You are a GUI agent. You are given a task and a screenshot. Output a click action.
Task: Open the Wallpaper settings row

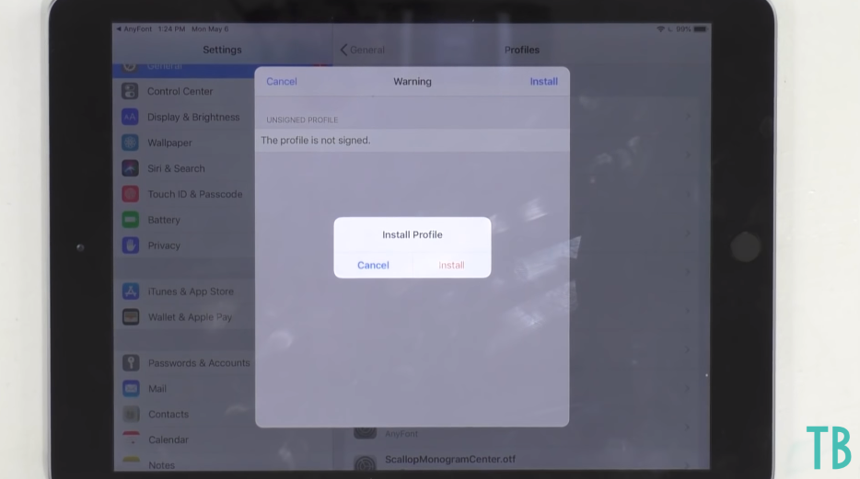pos(184,143)
